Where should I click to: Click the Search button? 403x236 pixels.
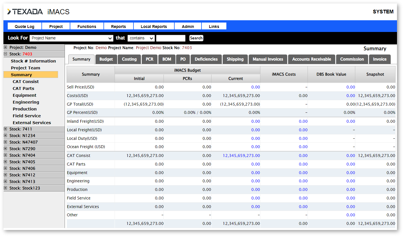[196, 38]
